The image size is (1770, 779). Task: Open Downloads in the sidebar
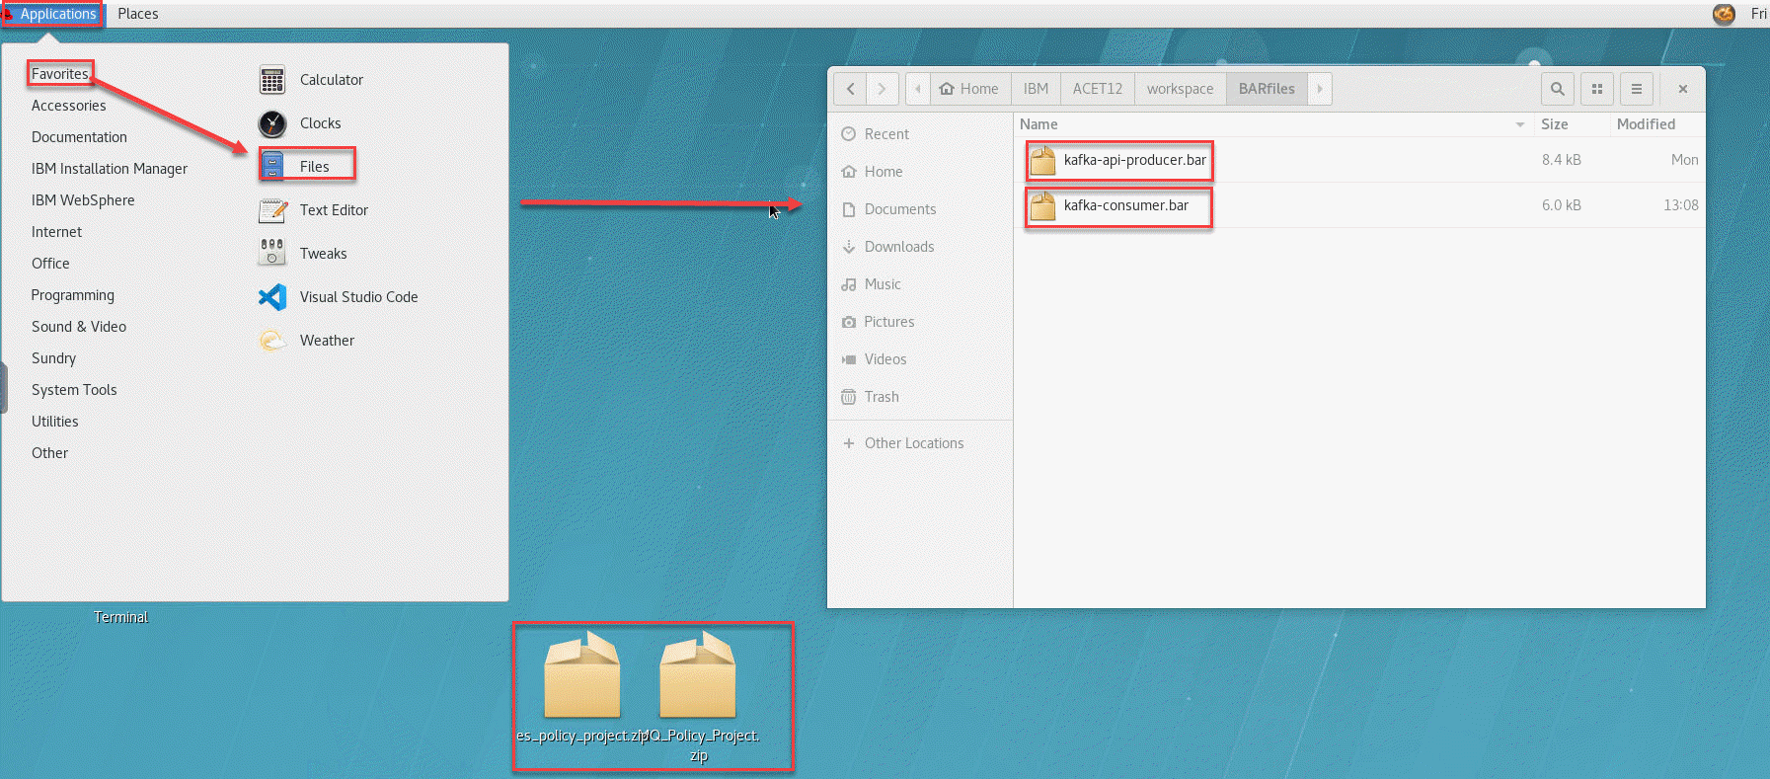[898, 247]
